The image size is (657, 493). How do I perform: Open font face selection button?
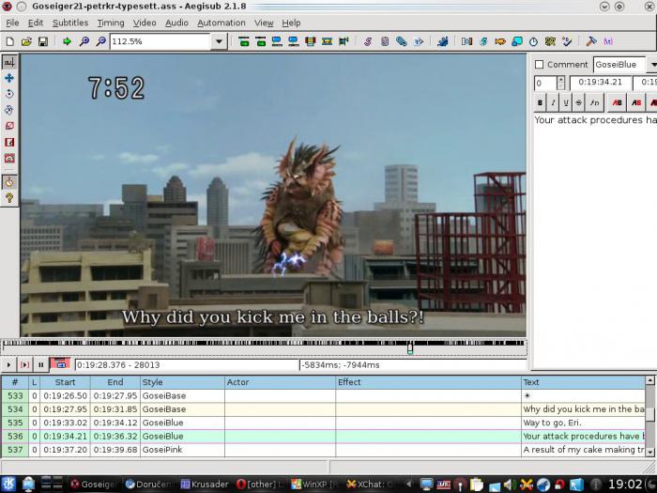coord(594,102)
